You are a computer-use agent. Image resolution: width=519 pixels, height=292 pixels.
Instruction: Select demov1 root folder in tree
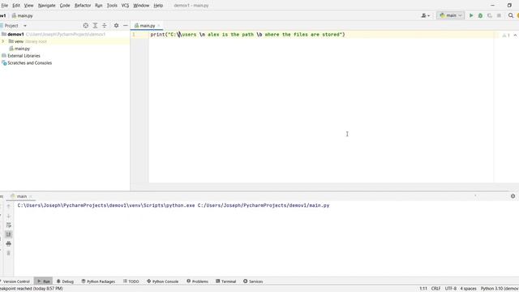[x=15, y=34]
